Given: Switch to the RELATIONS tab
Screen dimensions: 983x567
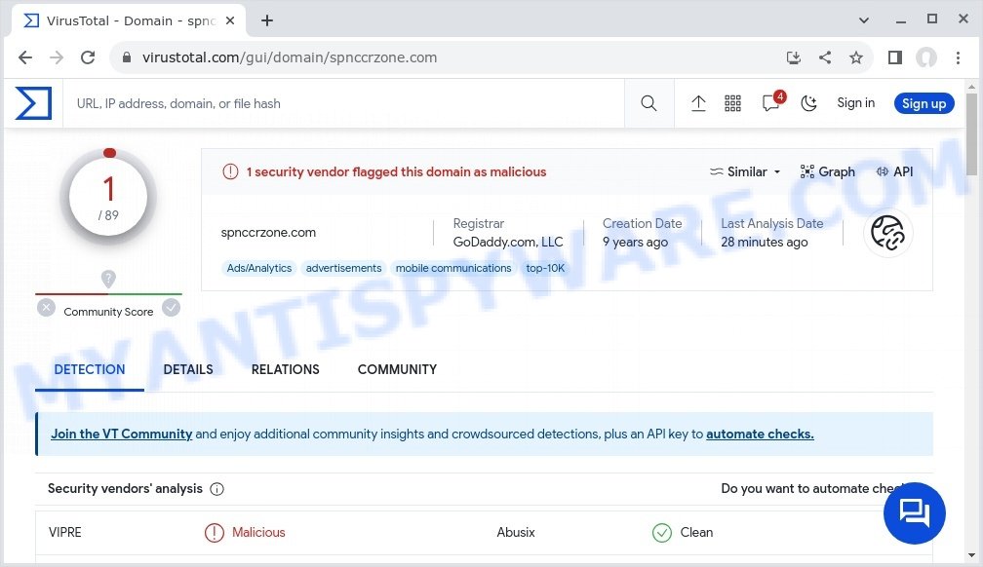Looking at the screenshot, I should [285, 369].
